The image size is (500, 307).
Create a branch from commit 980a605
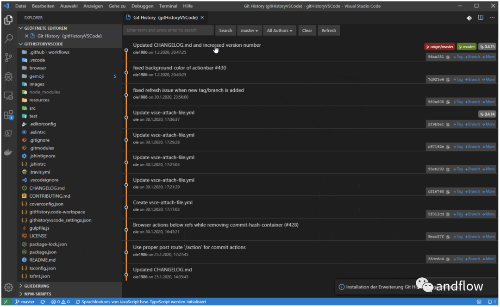(x=472, y=102)
